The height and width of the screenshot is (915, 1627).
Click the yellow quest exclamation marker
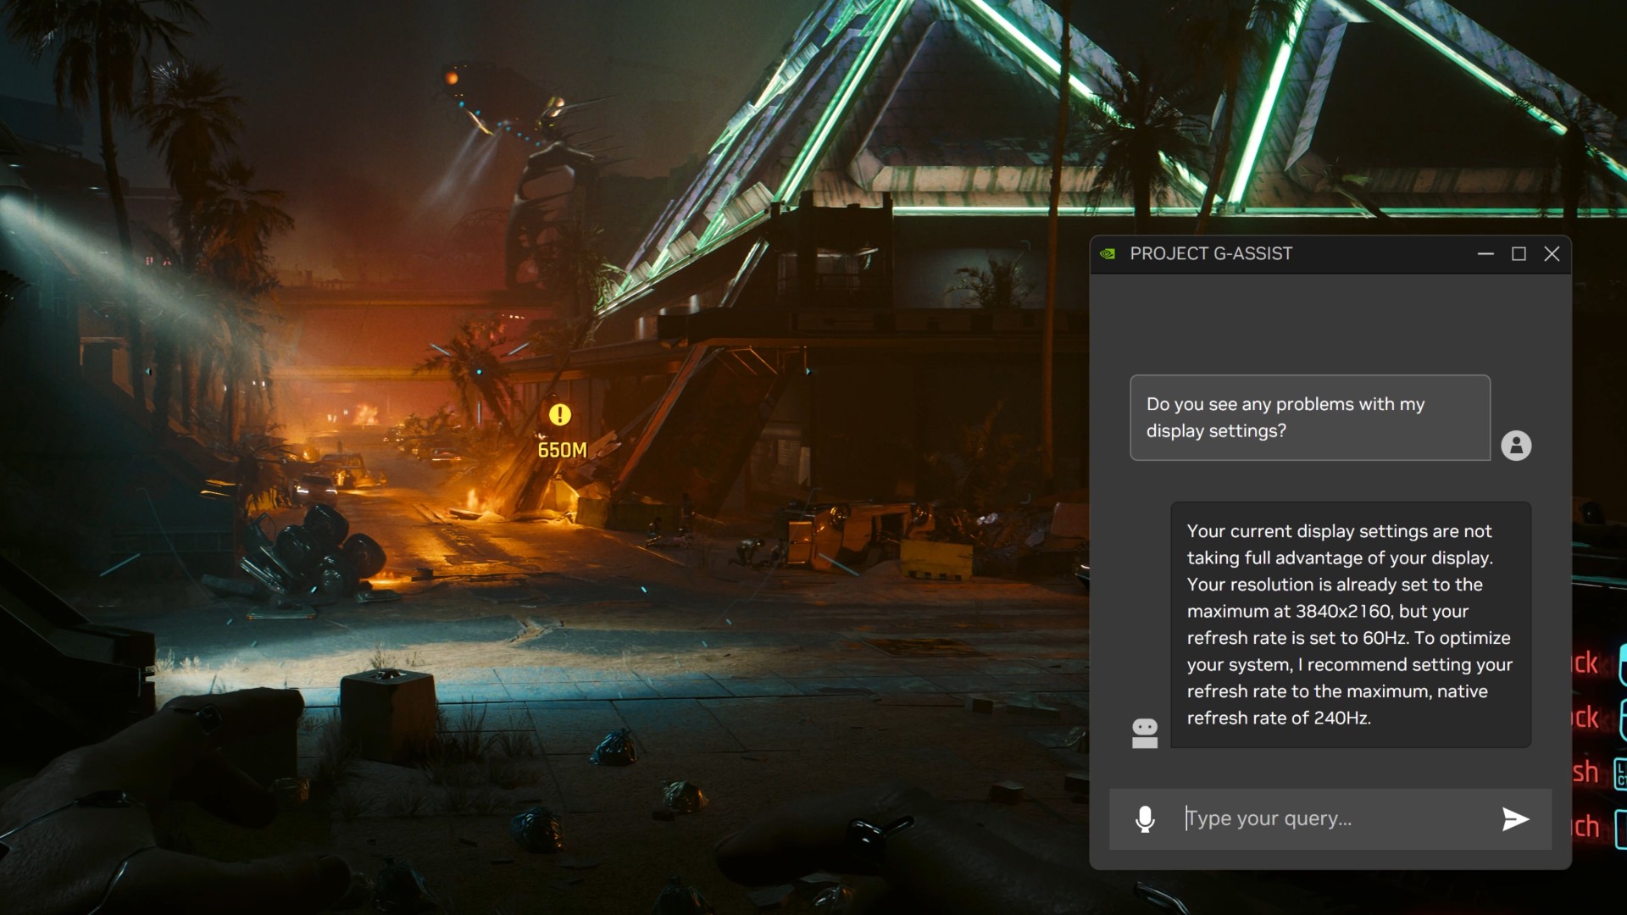pyautogui.click(x=560, y=414)
